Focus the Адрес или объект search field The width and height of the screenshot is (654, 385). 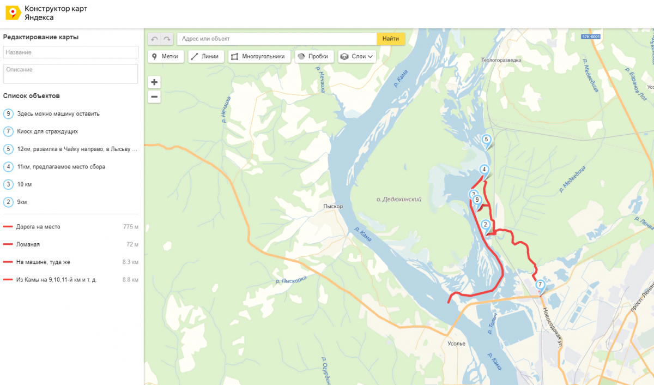click(x=277, y=39)
